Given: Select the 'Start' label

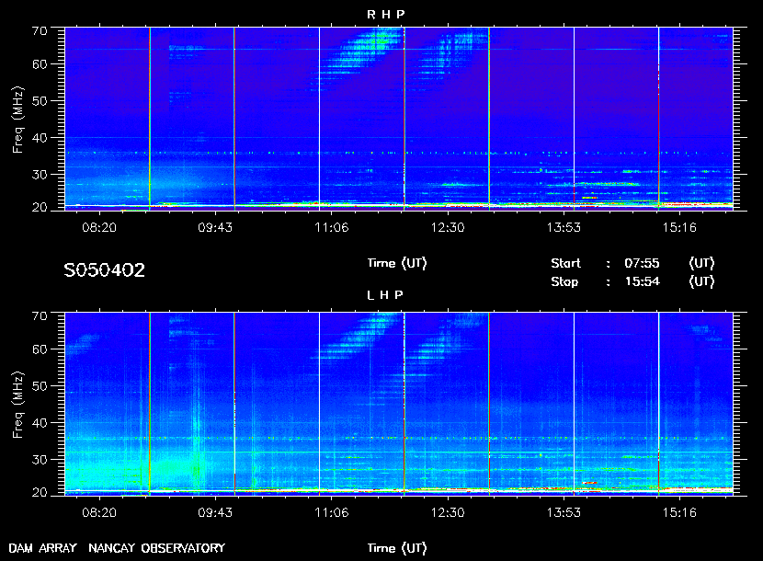Looking at the screenshot, I should coord(565,263).
